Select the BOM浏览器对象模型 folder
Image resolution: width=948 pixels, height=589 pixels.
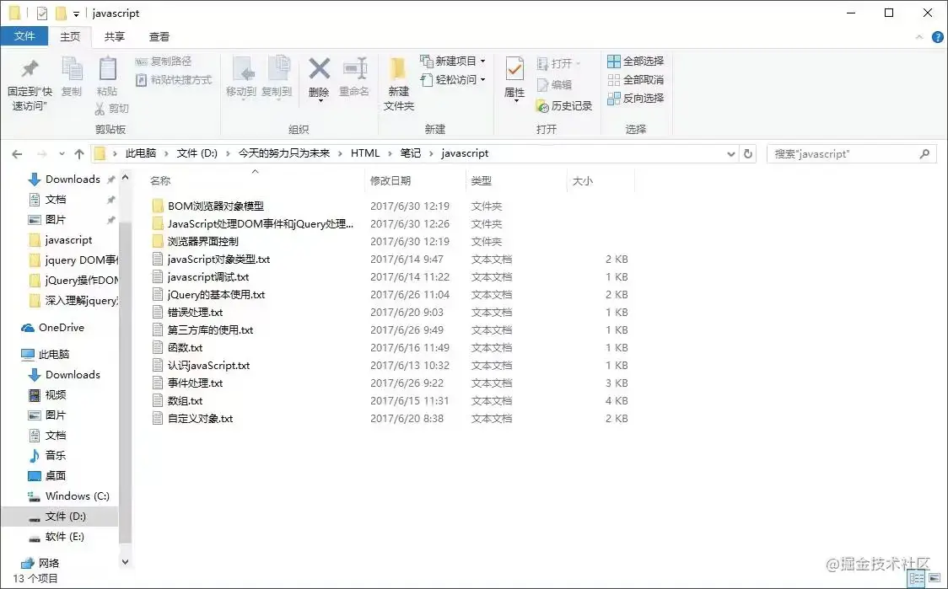208,206
